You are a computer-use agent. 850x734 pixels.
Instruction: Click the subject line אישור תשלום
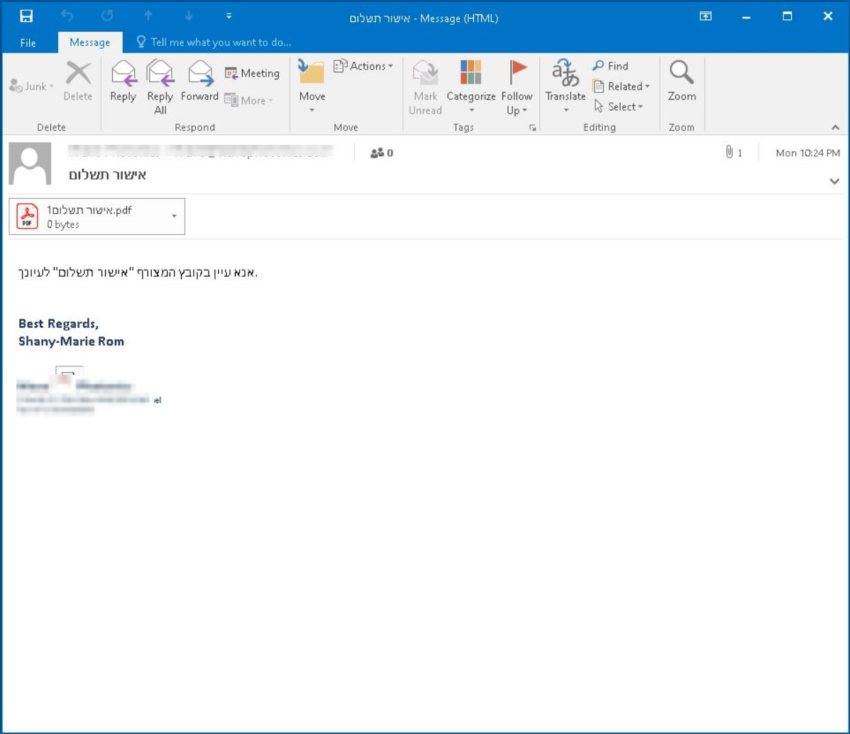pyautogui.click(x=107, y=175)
